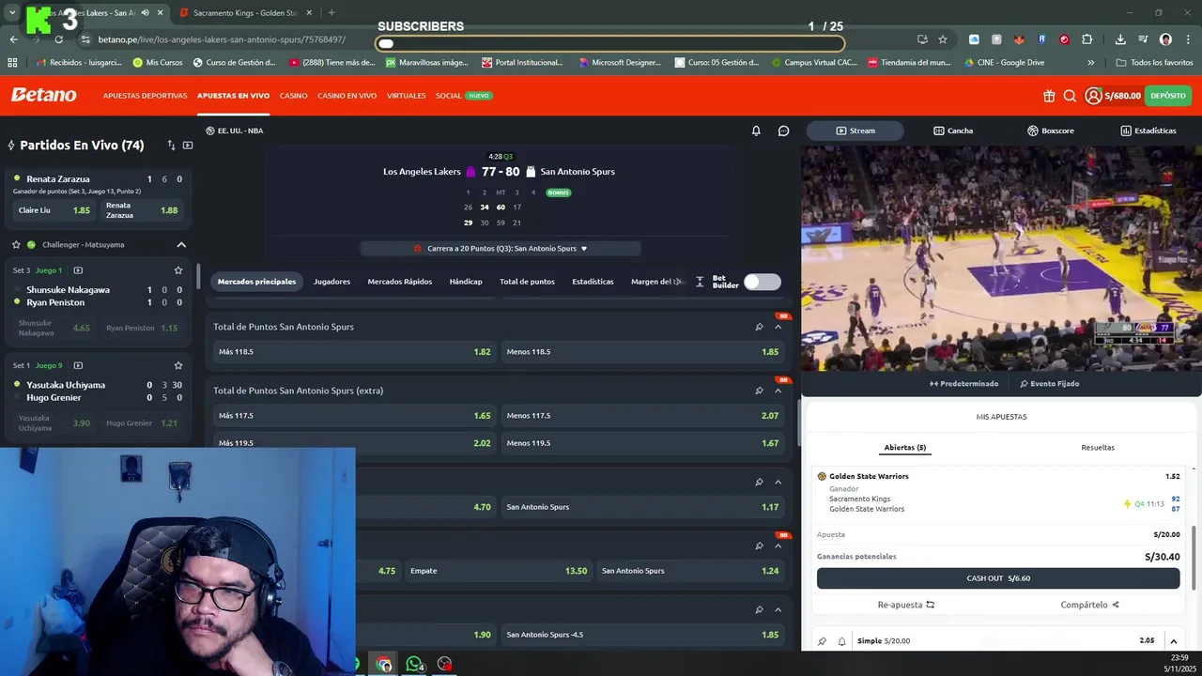1202x676 pixels.
Task: Click the Betano logo
Action: click(x=43, y=96)
